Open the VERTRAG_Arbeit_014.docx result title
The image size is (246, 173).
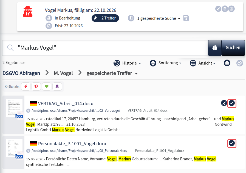click(66, 104)
